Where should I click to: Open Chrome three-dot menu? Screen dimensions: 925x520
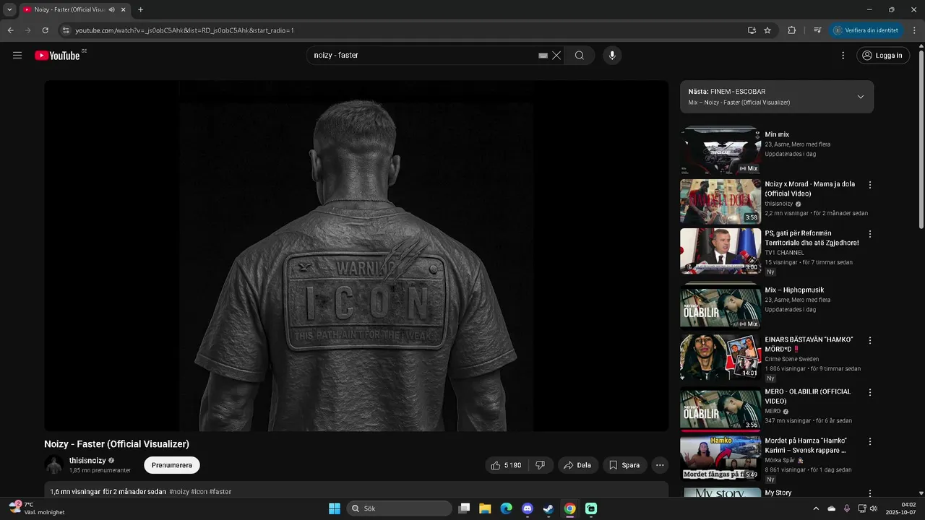click(x=914, y=30)
